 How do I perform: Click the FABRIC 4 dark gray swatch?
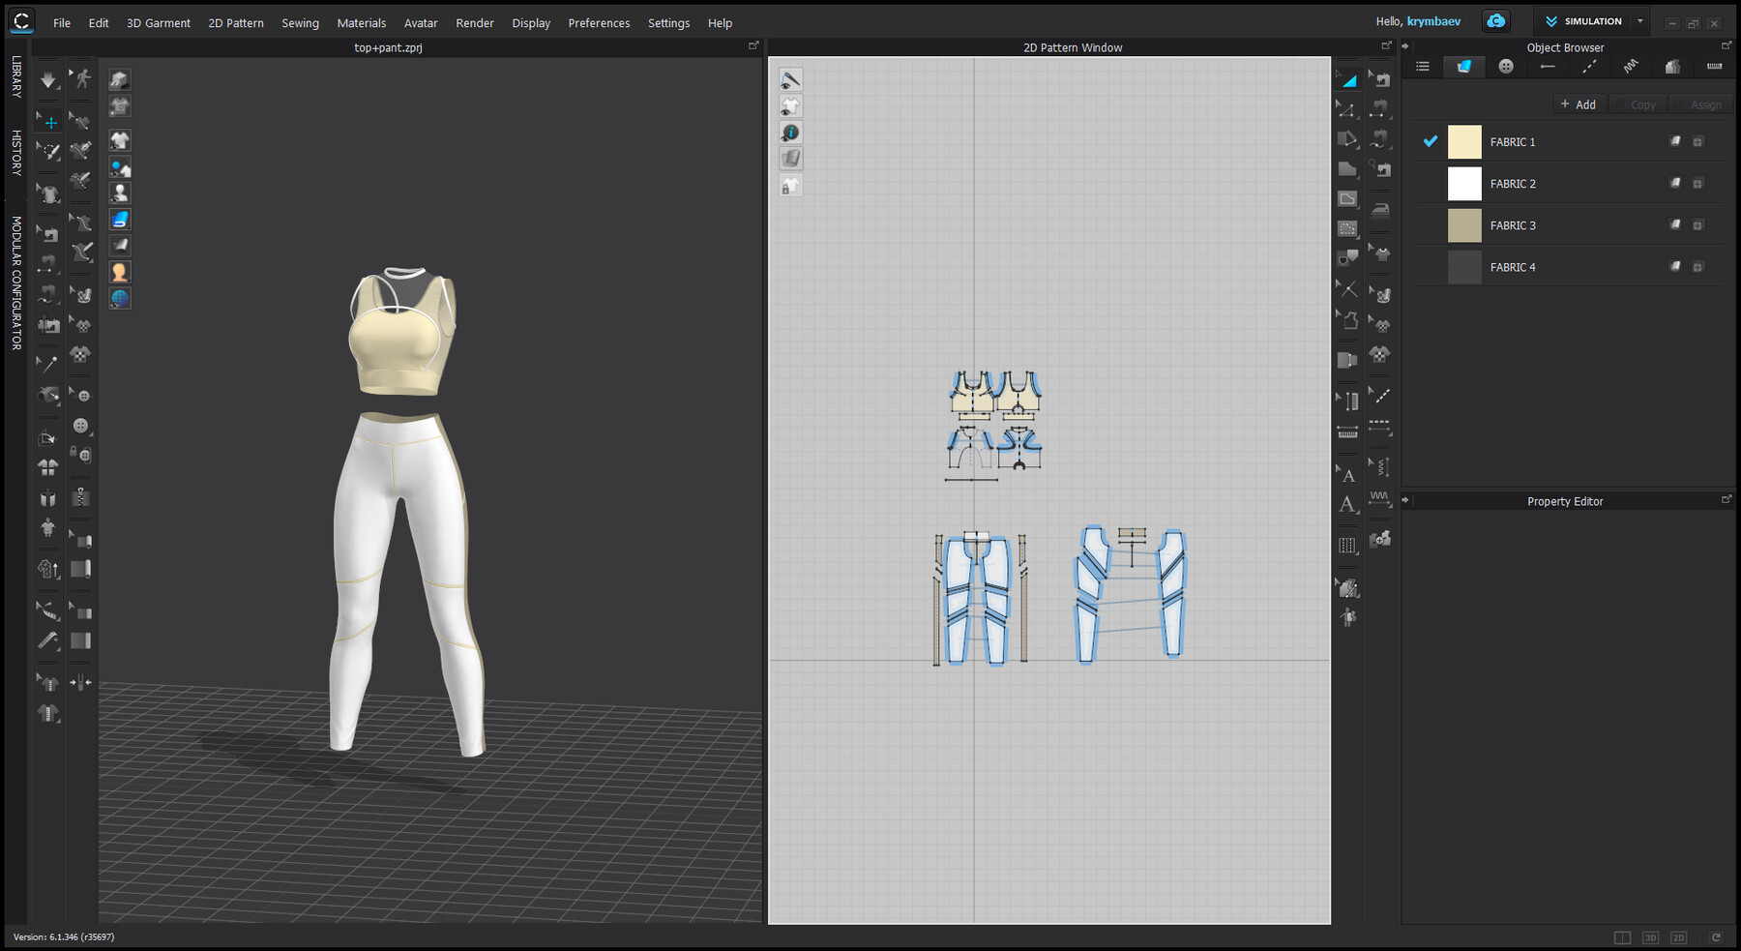point(1464,267)
